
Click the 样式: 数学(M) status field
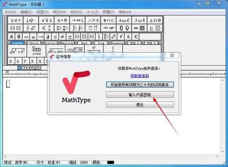[x=19, y=162]
